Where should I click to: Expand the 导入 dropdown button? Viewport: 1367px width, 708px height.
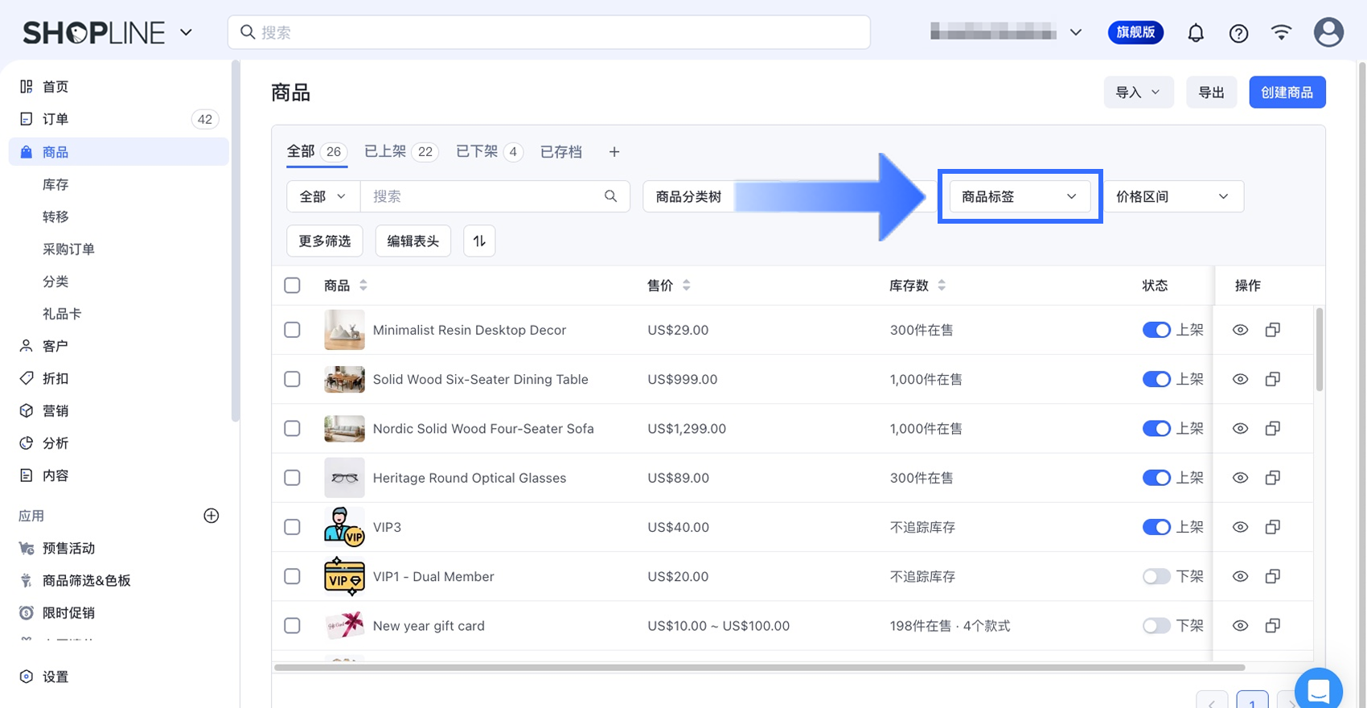1138,93
